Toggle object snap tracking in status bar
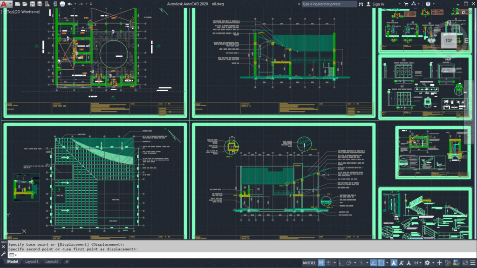 point(374,263)
